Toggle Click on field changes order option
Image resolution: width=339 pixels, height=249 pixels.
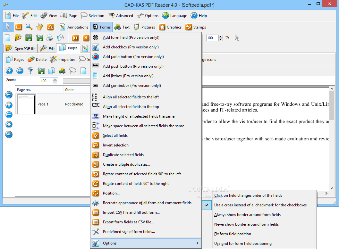tap(259, 195)
